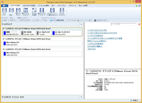Click link ハードディスクの抹消(W)

pos(95,44)
